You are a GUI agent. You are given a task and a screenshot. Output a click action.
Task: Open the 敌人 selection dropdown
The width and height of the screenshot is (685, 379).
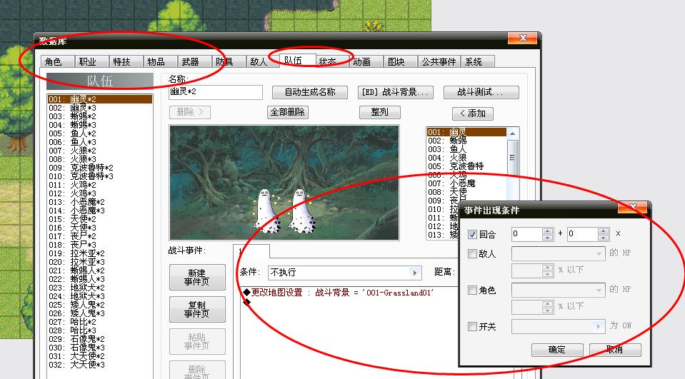pos(599,253)
